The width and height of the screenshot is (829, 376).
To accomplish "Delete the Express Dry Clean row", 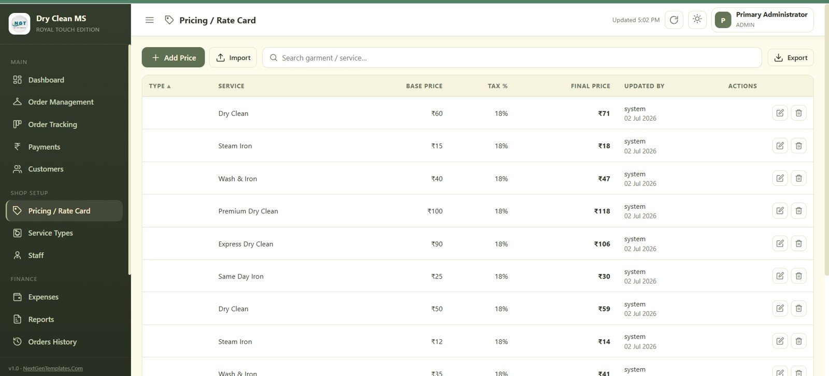I will click(798, 243).
